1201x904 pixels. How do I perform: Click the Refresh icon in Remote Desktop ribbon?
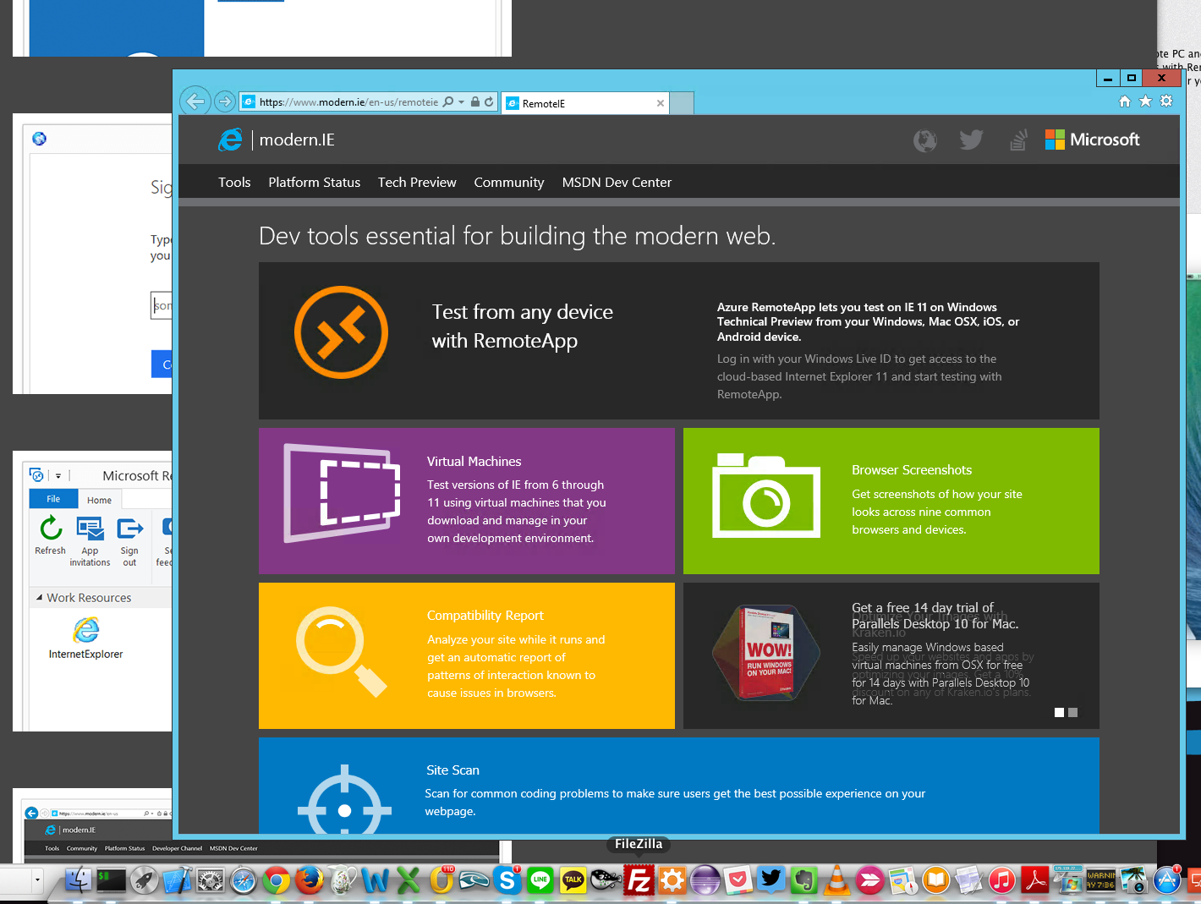point(51,529)
